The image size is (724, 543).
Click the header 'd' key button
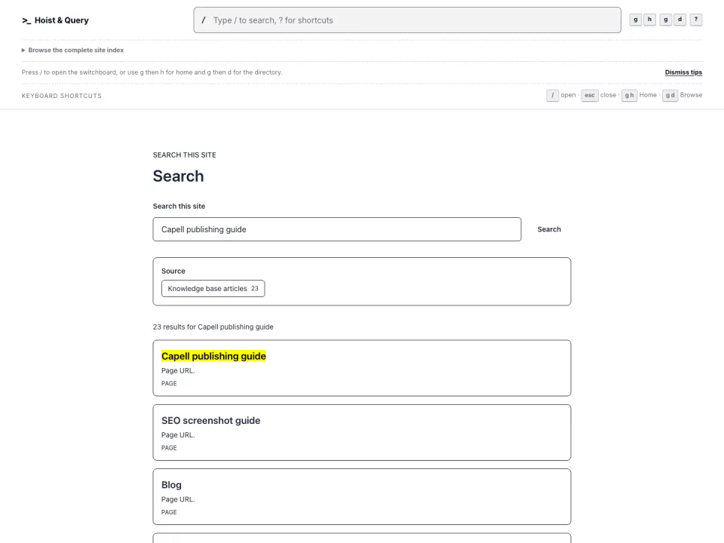pyautogui.click(x=680, y=20)
